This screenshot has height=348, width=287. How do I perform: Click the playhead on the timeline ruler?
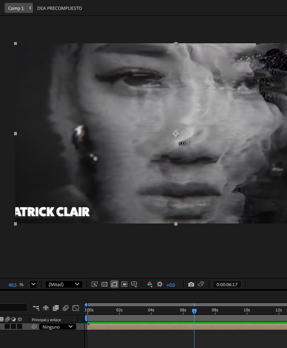[x=194, y=311]
